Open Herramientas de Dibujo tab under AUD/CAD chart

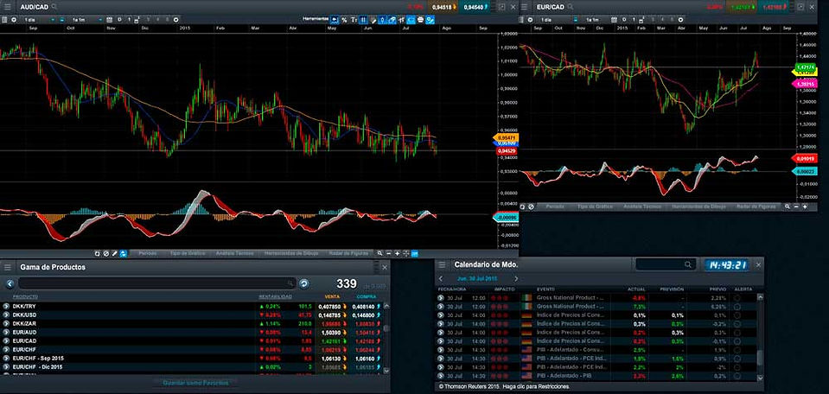point(291,253)
